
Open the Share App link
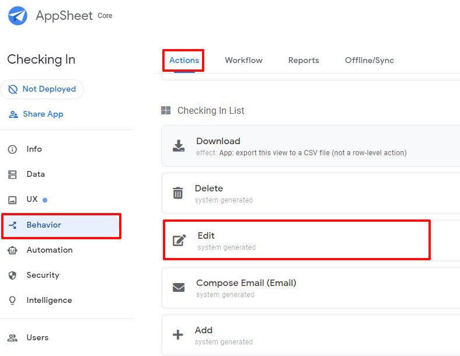(36, 114)
